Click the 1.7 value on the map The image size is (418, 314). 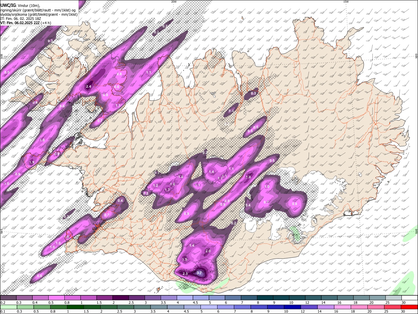click(x=167, y=190)
